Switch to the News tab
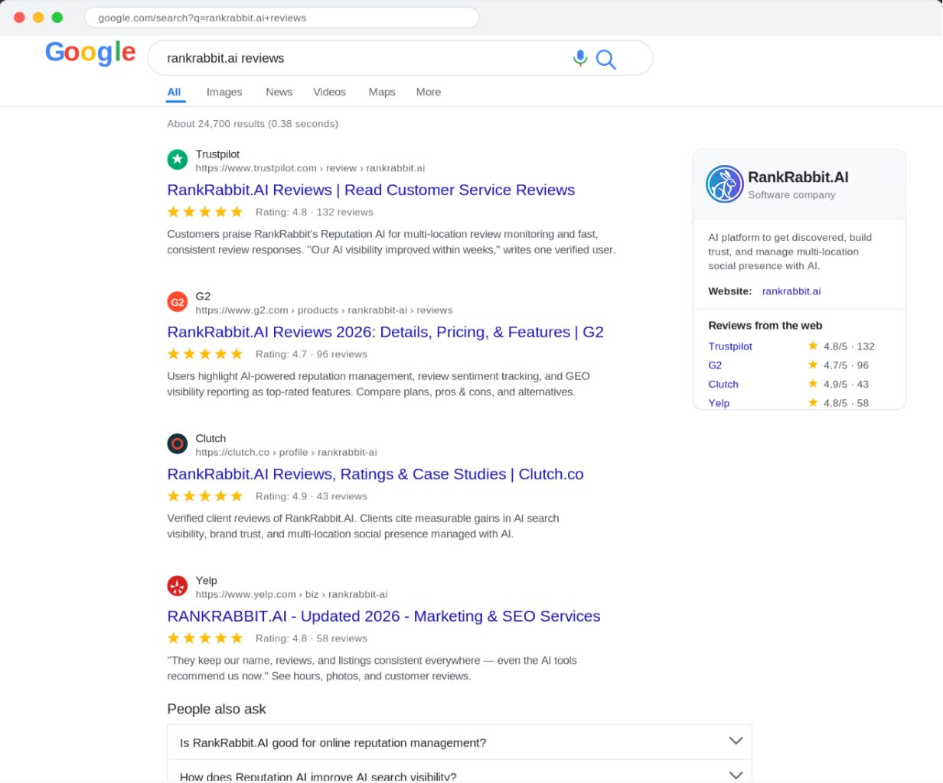 pyautogui.click(x=279, y=92)
